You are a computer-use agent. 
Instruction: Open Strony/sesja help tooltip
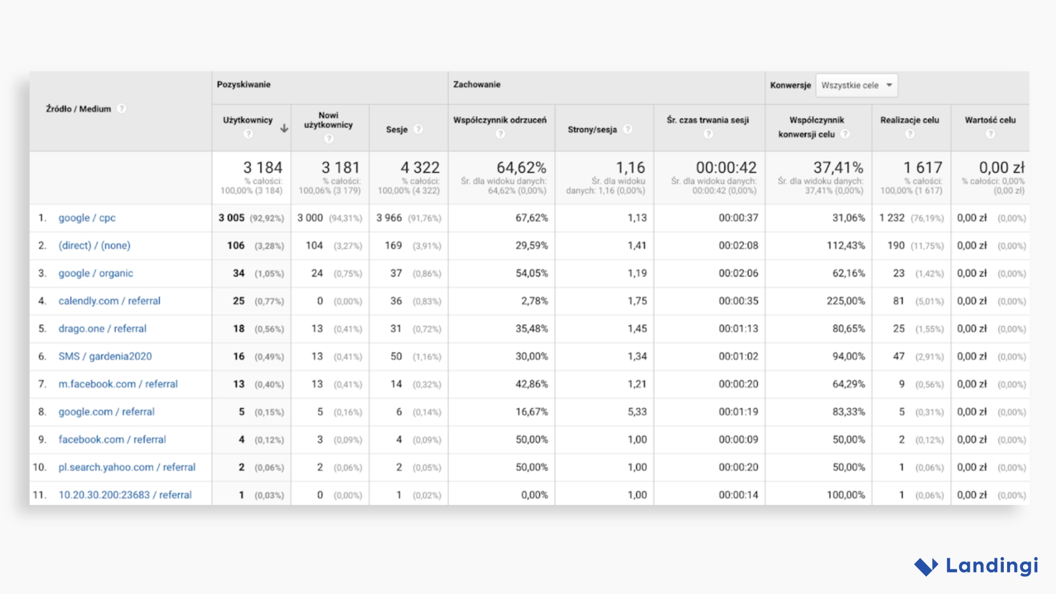coord(628,129)
